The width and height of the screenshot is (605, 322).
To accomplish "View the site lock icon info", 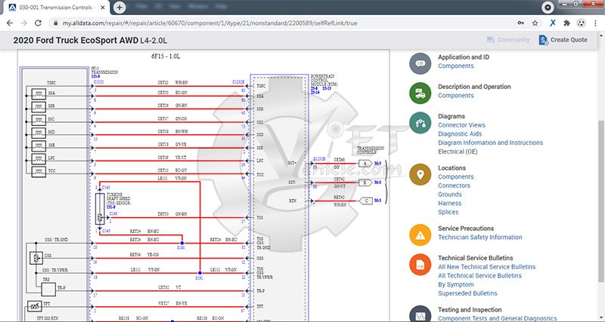I will (x=56, y=23).
